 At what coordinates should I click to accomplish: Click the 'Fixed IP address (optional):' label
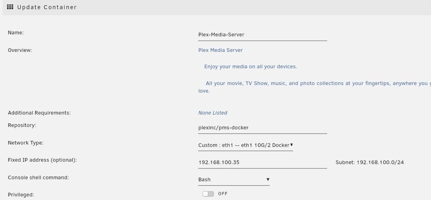[42, 160]
